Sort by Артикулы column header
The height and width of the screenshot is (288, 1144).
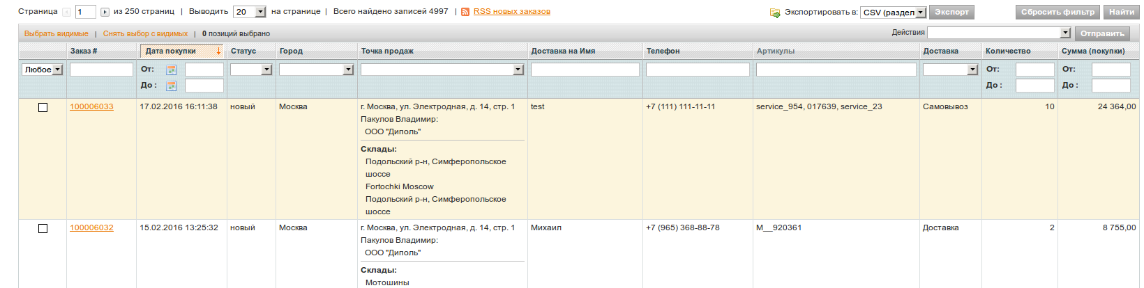(x=776, y=51)
